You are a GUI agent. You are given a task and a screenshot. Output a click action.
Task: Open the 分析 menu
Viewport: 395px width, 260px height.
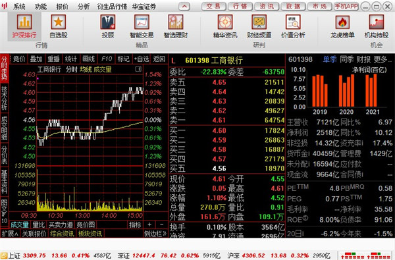pos(84,7)
